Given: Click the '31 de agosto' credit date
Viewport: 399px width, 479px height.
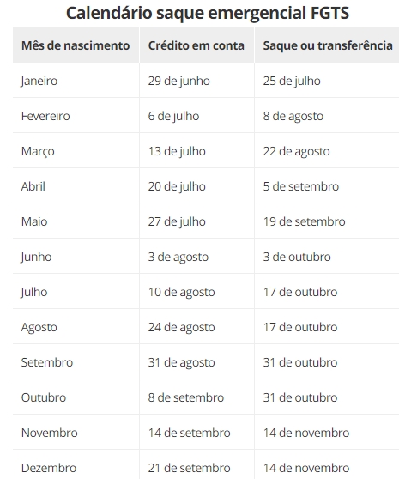Looking at the screenshot, I should 181,362.
